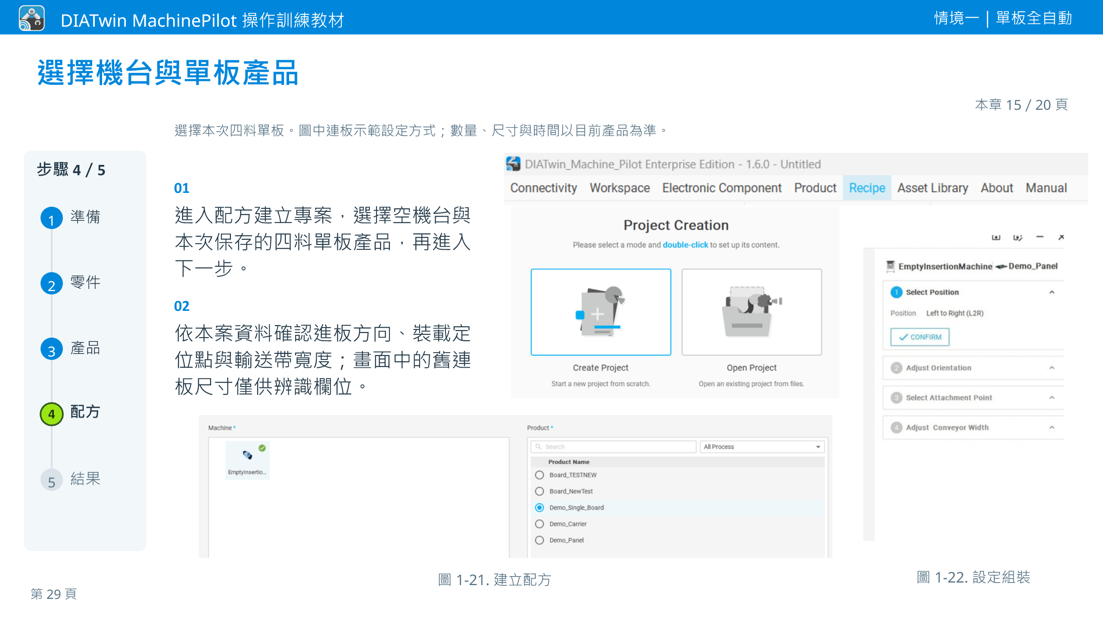Select the Demo_Carrier radio button
Screen dimensions: 1103x620
pos(539,524)
